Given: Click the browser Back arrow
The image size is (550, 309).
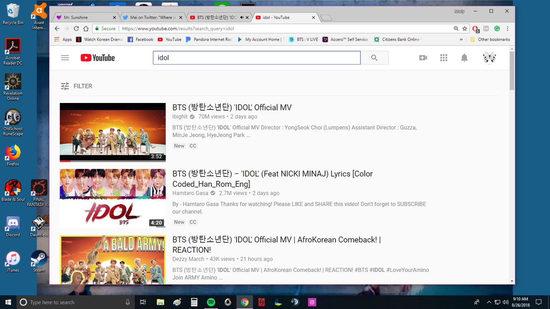Looking at the screenshot, I should coord(57,28).
